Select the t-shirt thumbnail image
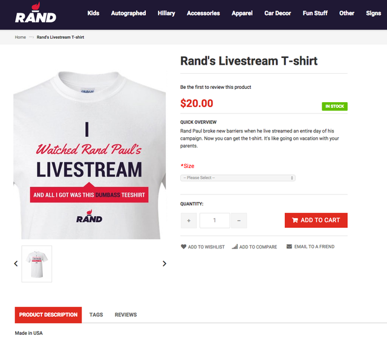This screenshot has height=350, width=387. [37, 264]
